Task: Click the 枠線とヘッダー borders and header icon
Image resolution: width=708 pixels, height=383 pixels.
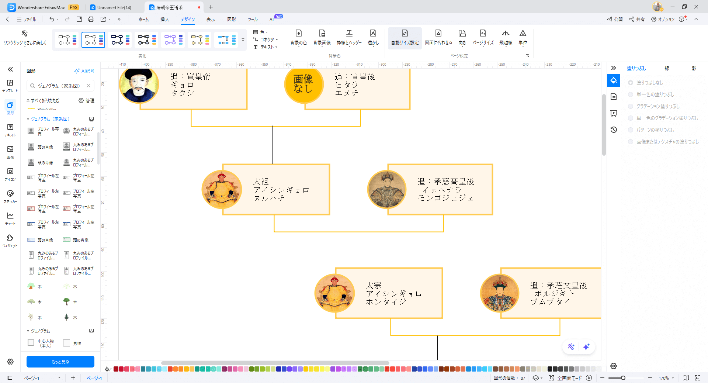Action: [x=349, y=37]
